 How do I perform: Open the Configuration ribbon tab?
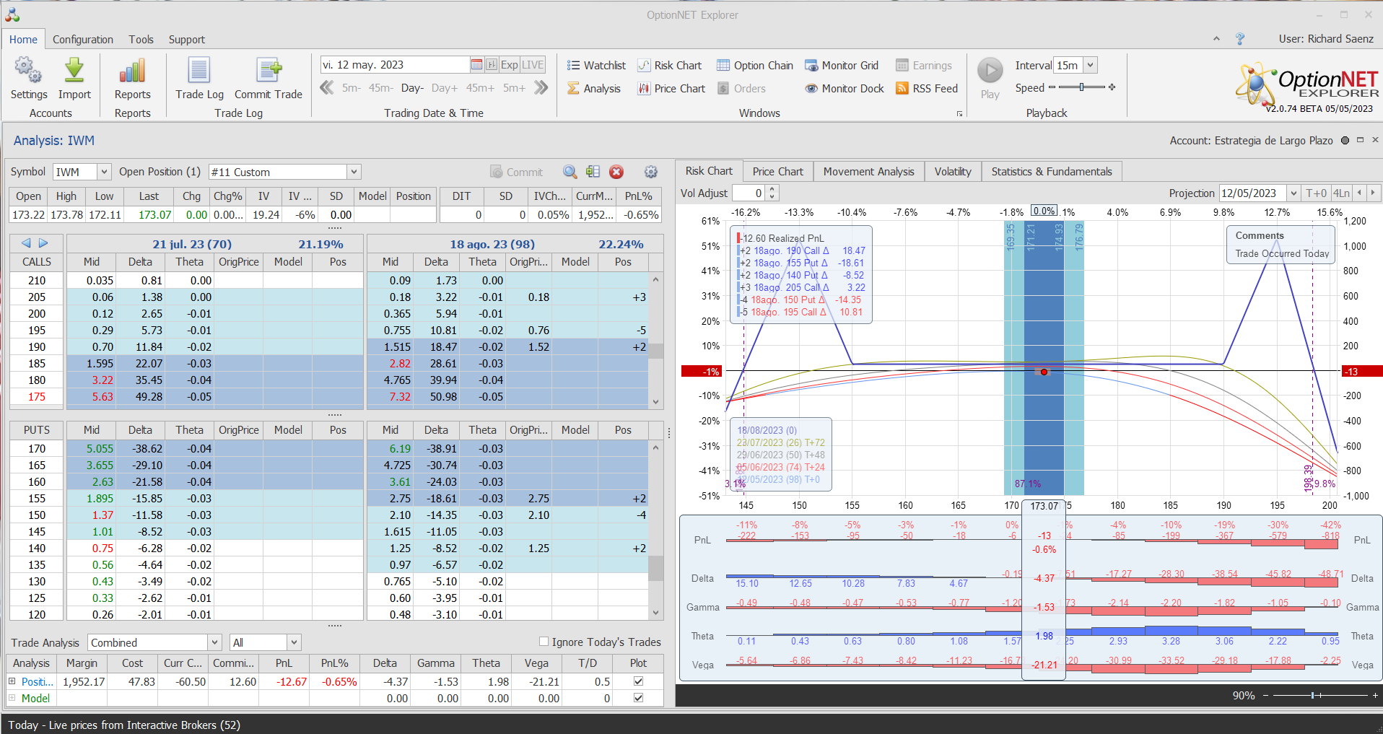point(82,40)
